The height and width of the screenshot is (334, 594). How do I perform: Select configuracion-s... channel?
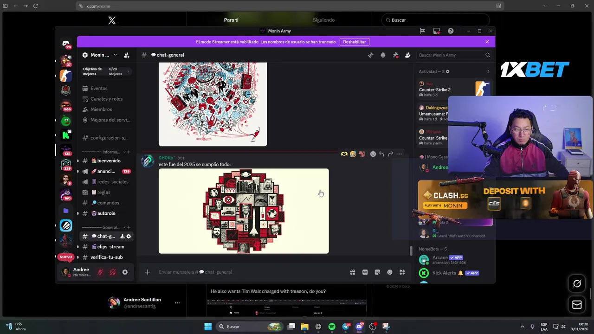(106, 138)
